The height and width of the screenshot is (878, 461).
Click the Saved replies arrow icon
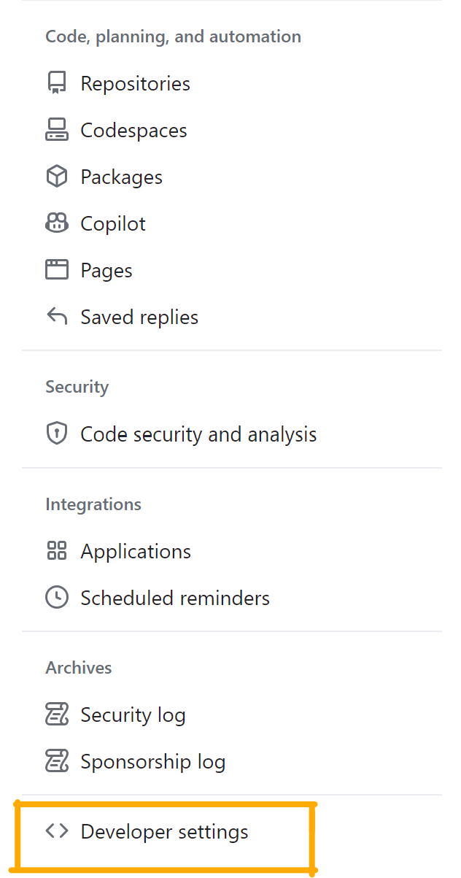coord(57,317)
